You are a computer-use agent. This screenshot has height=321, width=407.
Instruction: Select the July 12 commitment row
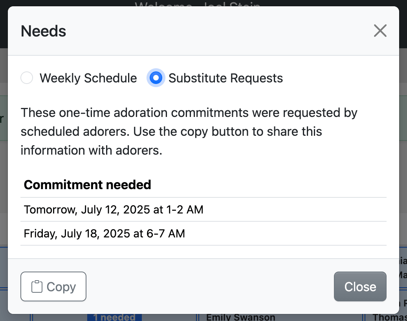(x=114, y=210)
